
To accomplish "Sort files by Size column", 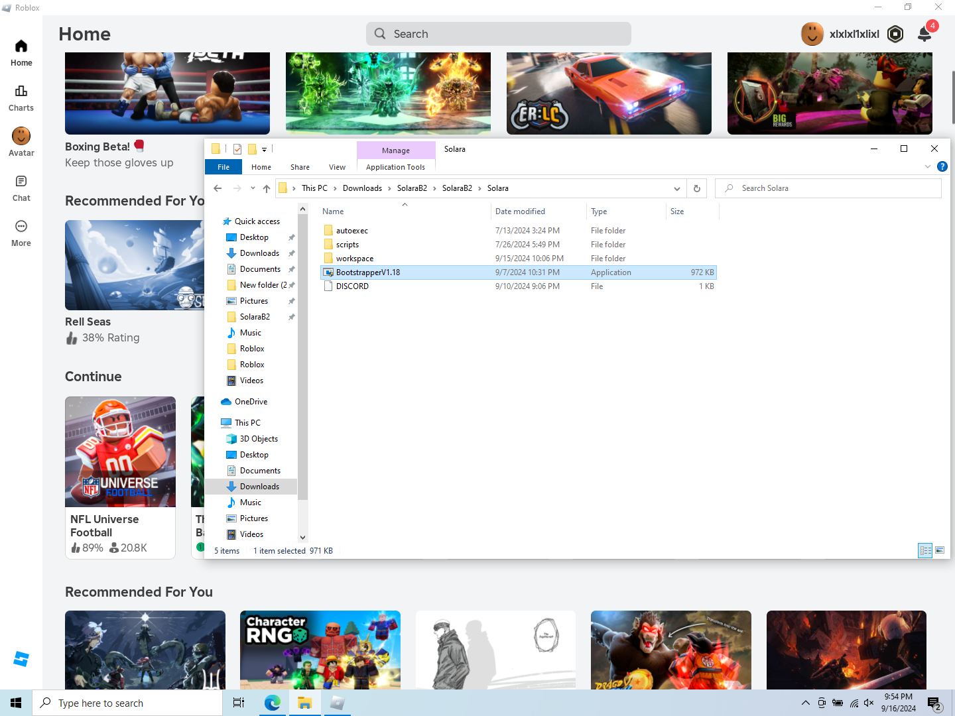I will click(692, 211).
